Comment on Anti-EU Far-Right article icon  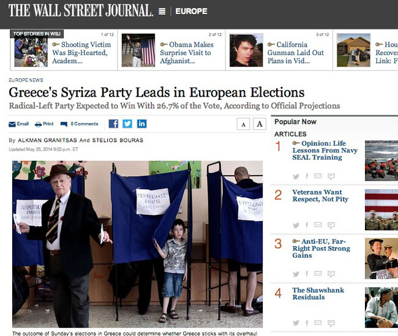coord(331,274)
